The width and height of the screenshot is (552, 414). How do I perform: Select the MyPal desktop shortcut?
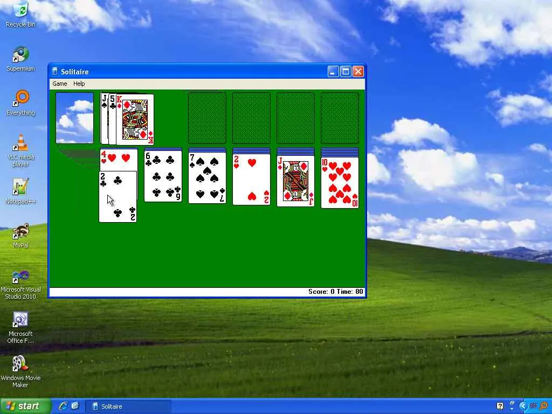coord(21,236)
